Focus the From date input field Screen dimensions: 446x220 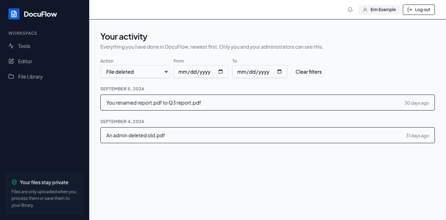pos(201,72)
